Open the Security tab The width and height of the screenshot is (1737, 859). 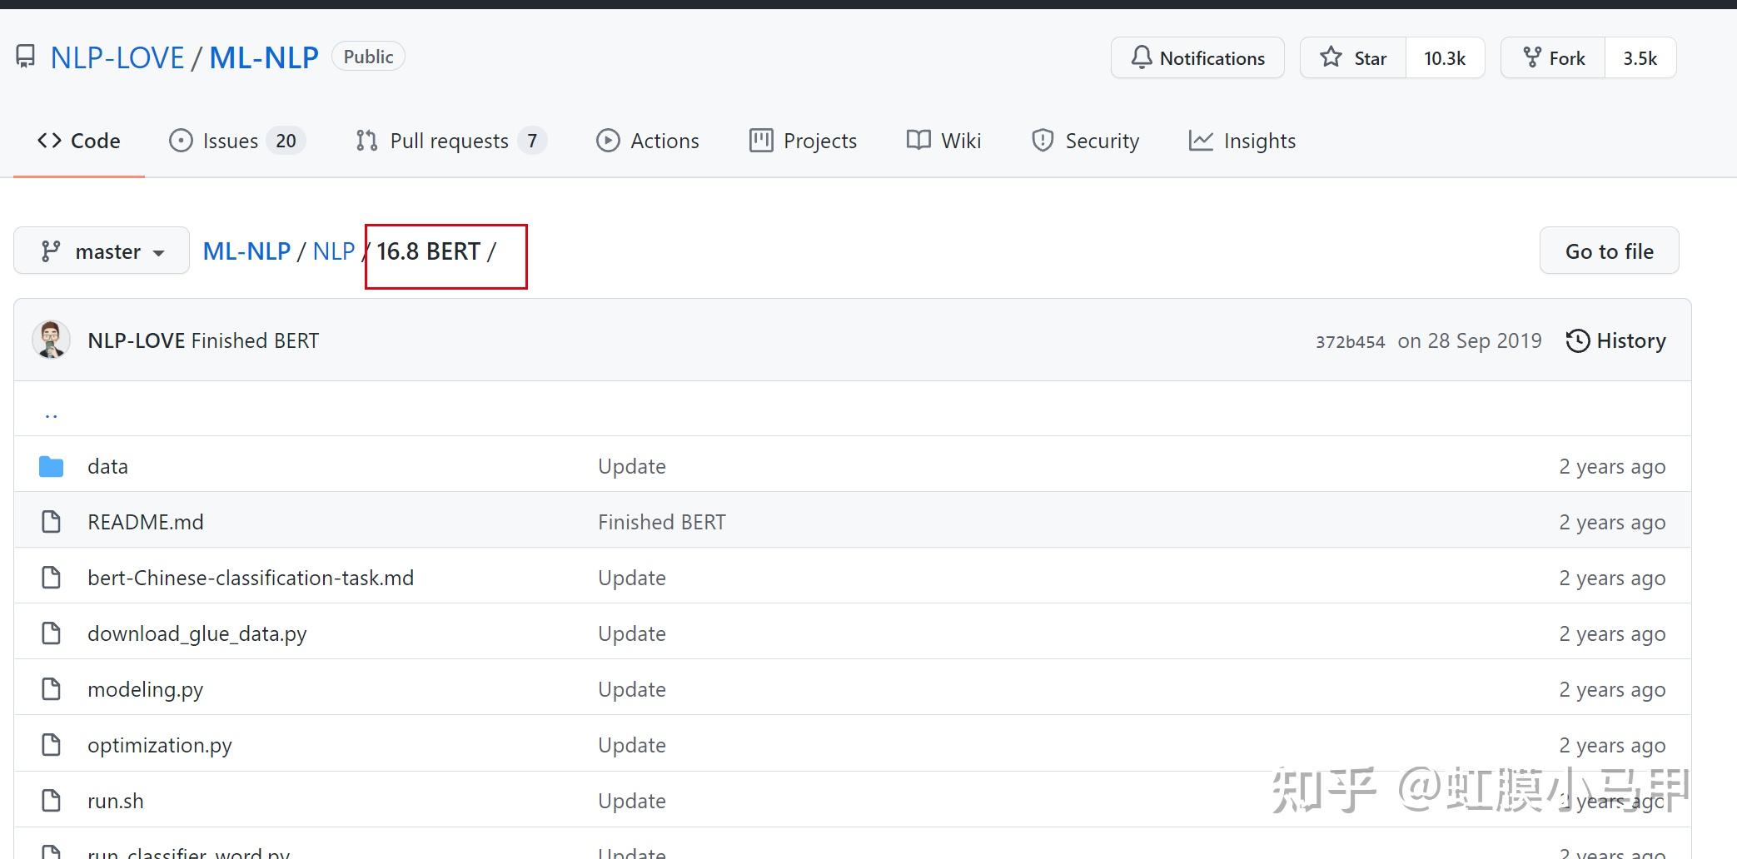pos(1086,141)
